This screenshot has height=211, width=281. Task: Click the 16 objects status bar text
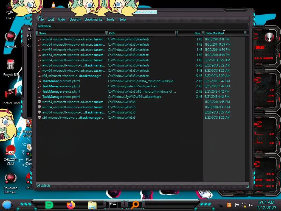pos(44,185)
